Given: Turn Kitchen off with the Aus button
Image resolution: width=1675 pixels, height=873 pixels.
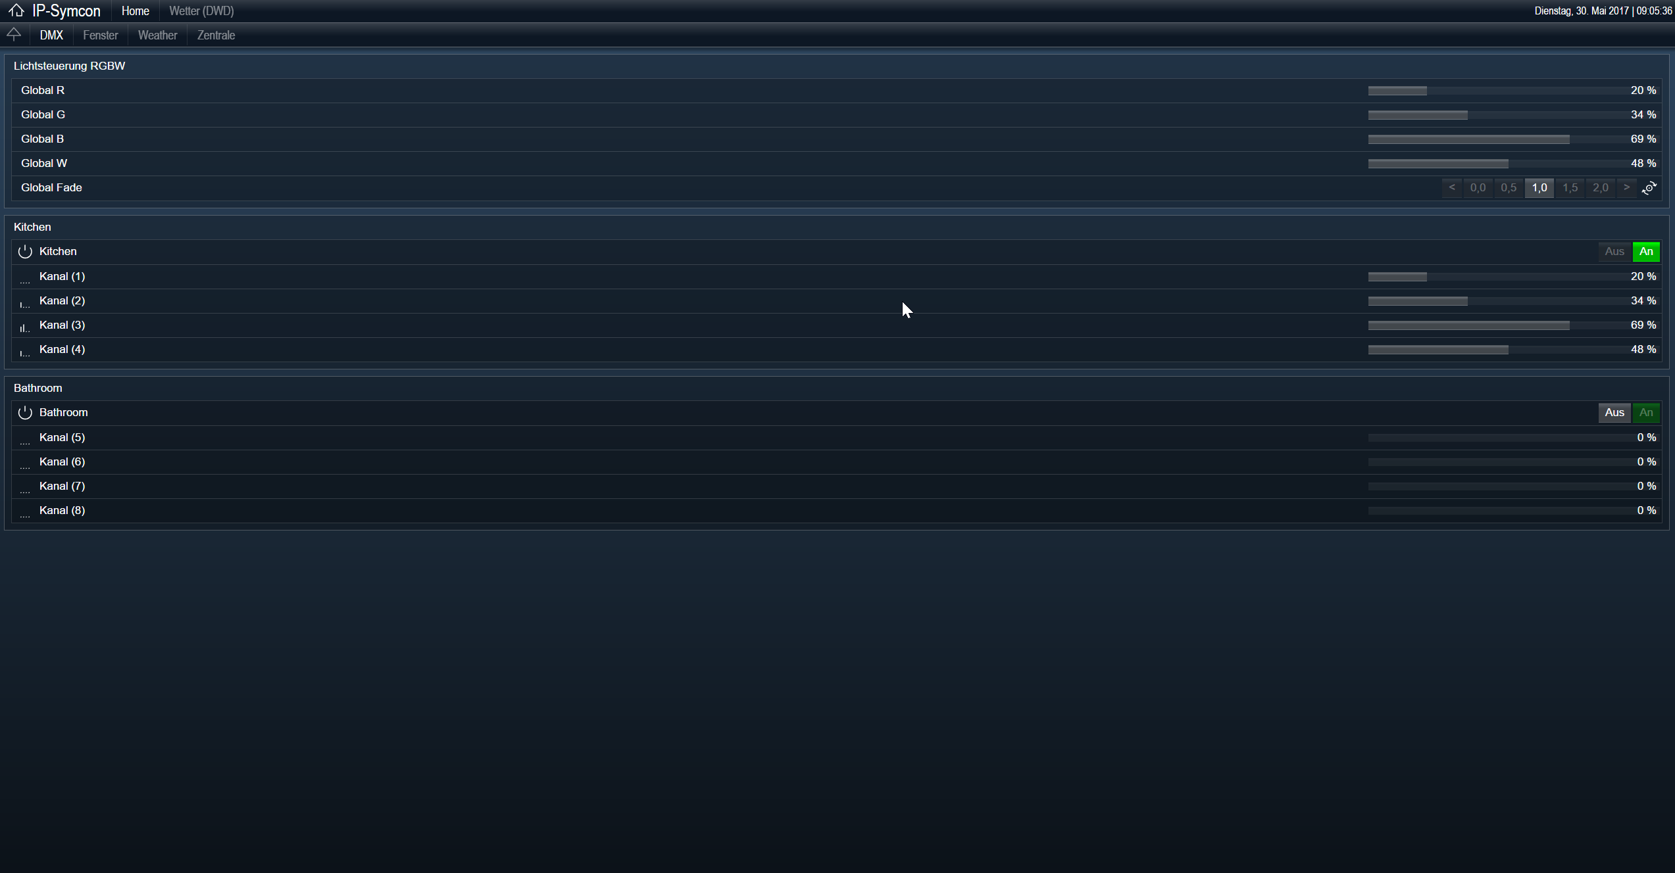Looking at the screenshot, I should (1614, 251).
